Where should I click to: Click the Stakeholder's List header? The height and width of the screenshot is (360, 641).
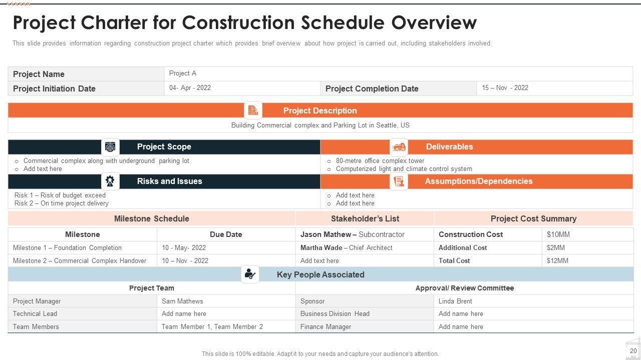(365, 218)
